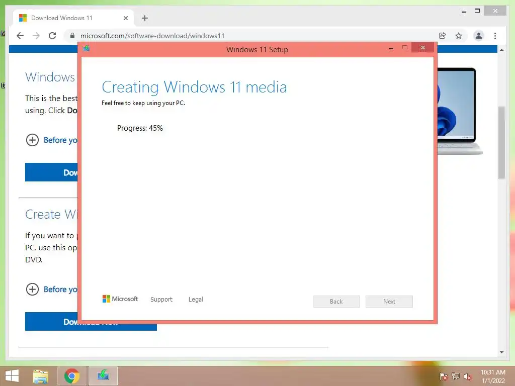
Task: Open Chrome three-dot menu
Action: [x=495, y=36]
